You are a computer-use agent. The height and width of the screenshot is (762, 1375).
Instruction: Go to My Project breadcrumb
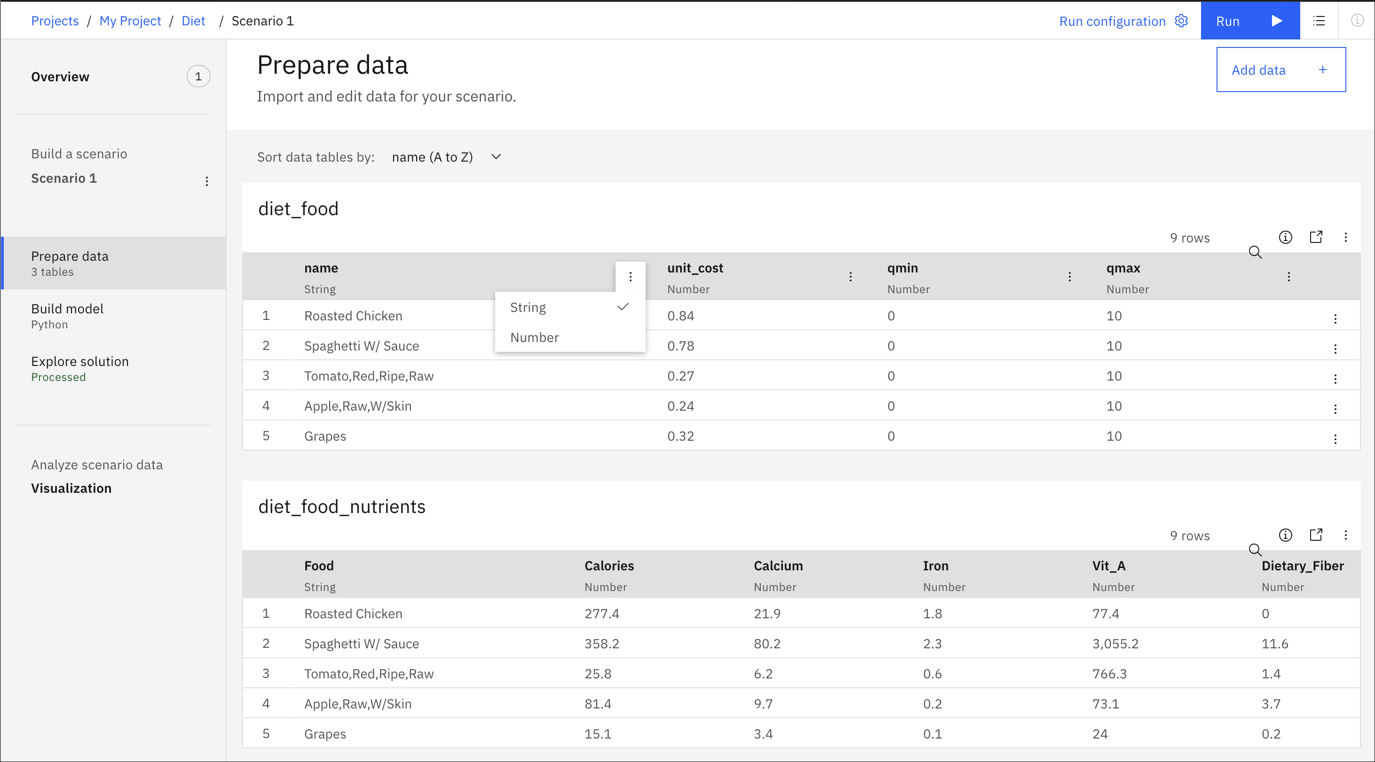click(130, 21)
